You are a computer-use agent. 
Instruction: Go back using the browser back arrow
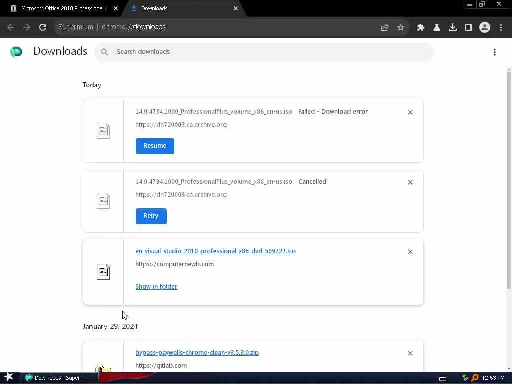pyautogui.click(x=11, y=27)
